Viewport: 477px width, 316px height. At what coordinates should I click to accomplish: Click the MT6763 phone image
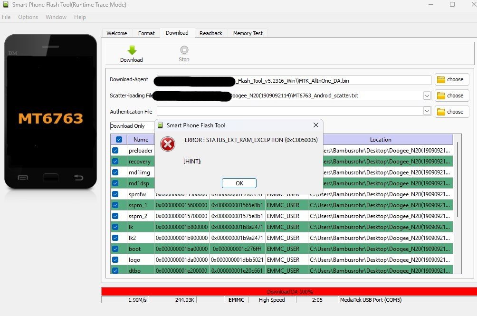coord(50,111)
